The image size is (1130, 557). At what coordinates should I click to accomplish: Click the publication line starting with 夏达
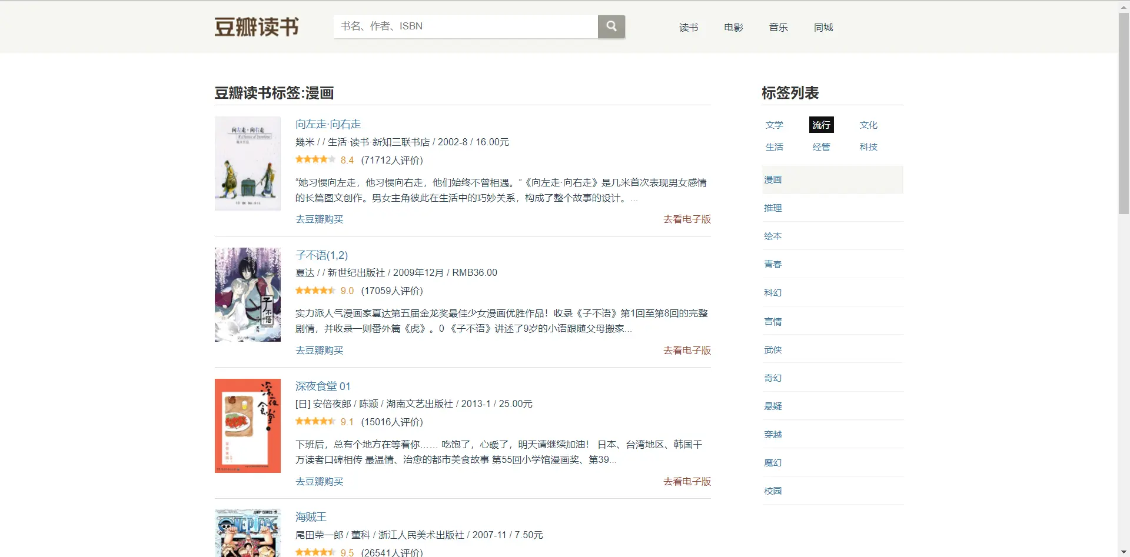[396, 272]
